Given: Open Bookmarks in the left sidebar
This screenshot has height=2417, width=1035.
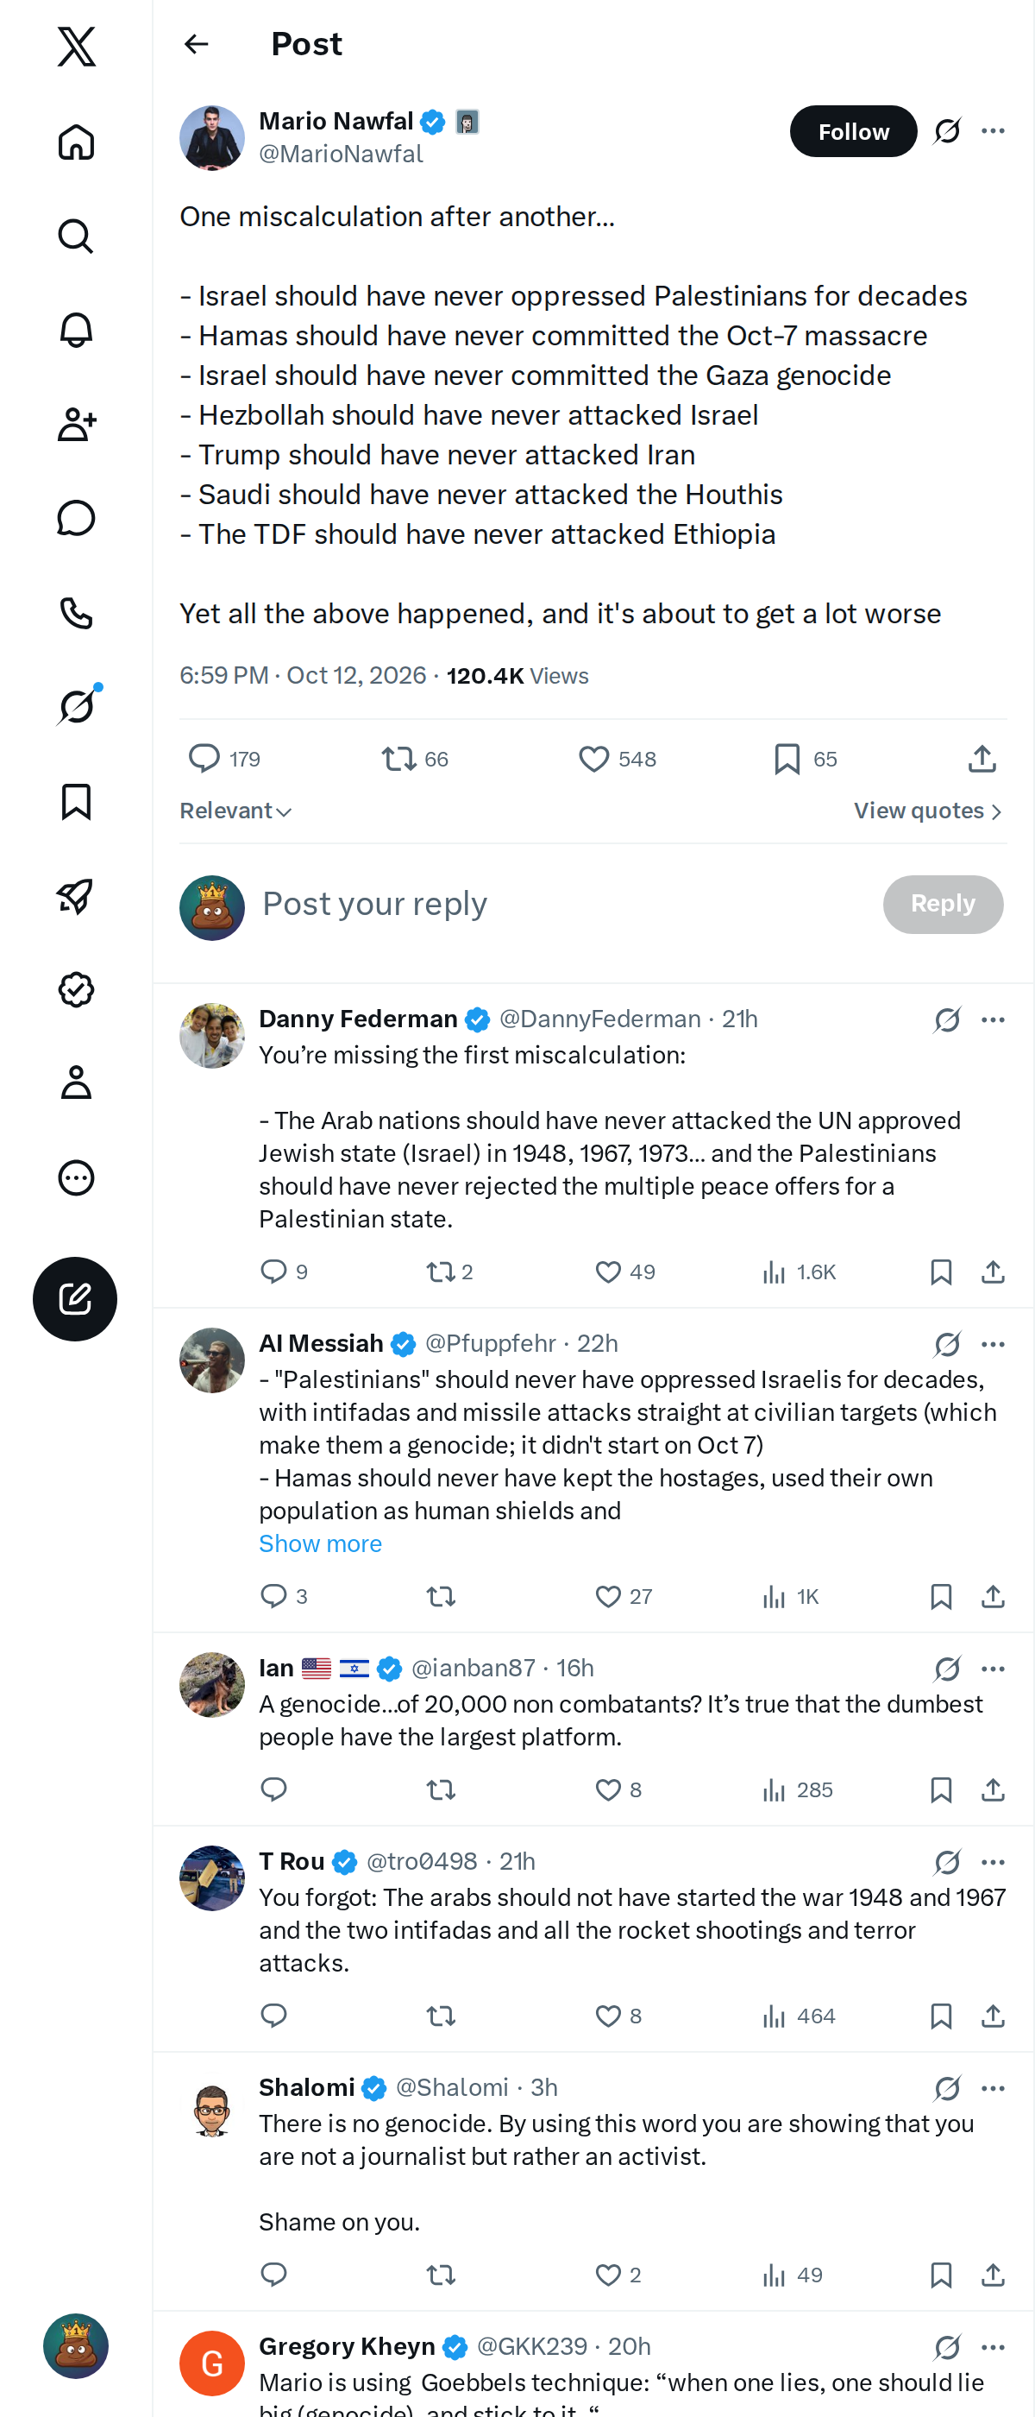Looking at the screenshot, I should click(76, 801).
